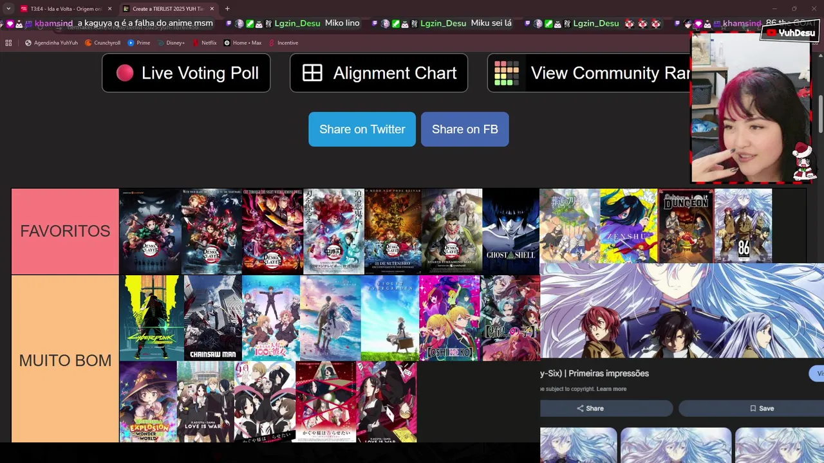
Task: Click the grid icon on Alignment Chart
Action: (312, 73)
